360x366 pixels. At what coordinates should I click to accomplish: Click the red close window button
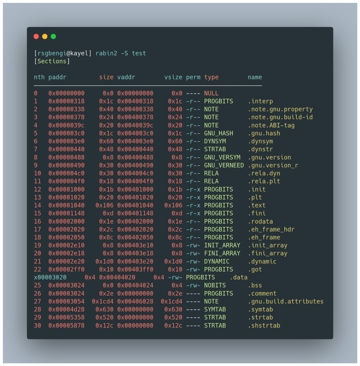[36, 36]
